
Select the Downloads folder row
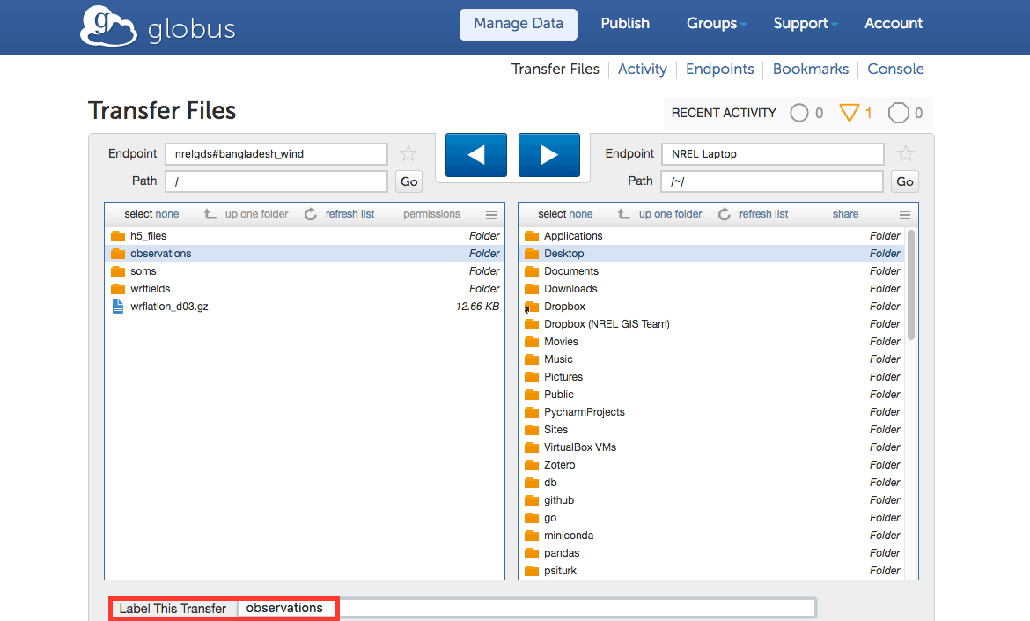(x=713, y=289)
